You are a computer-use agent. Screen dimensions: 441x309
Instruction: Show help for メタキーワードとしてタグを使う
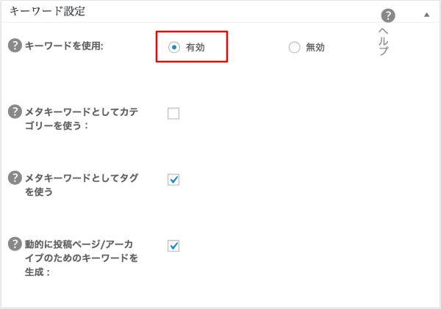[x=15, y=178]
